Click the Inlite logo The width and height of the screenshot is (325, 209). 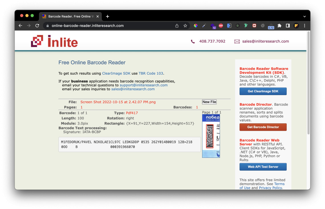coord(54,41)
